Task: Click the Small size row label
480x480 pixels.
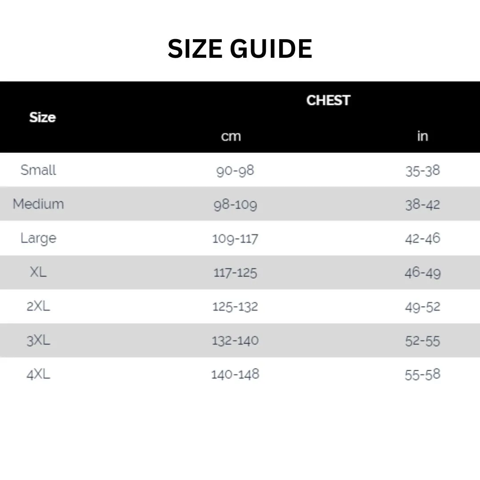Action: coord(38,170)
